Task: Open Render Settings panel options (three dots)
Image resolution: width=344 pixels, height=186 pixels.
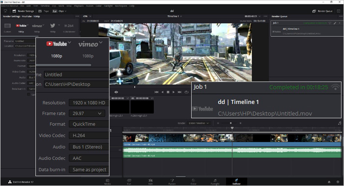Action: (77, 16)
